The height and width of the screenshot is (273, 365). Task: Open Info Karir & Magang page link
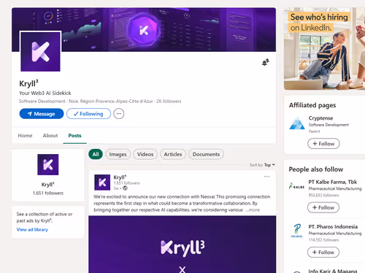click(x=333, y=271)
